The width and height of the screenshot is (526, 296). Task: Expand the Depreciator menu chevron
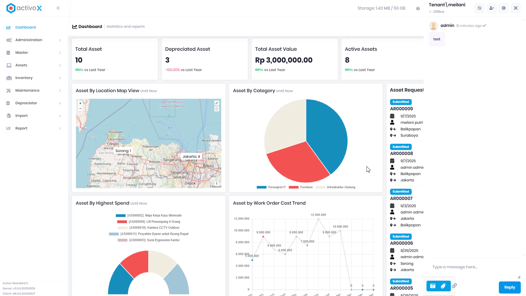[60, 103]
